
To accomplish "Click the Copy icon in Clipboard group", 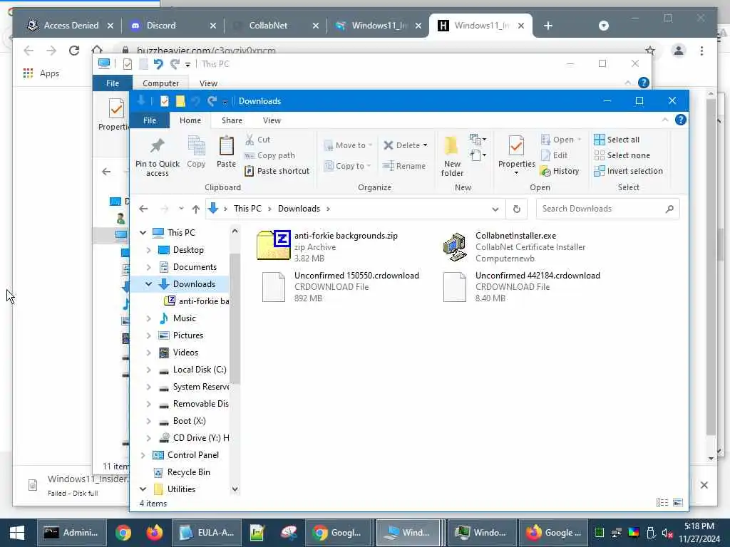I will (196, 152).
